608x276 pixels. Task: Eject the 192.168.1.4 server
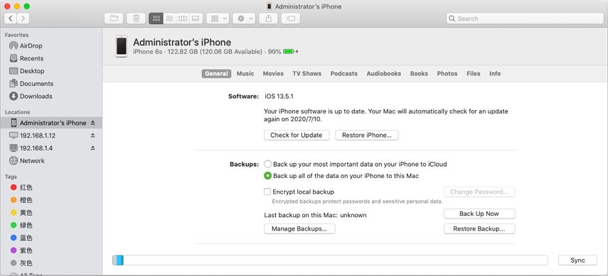pyautogui.click(x=92, y=148)
